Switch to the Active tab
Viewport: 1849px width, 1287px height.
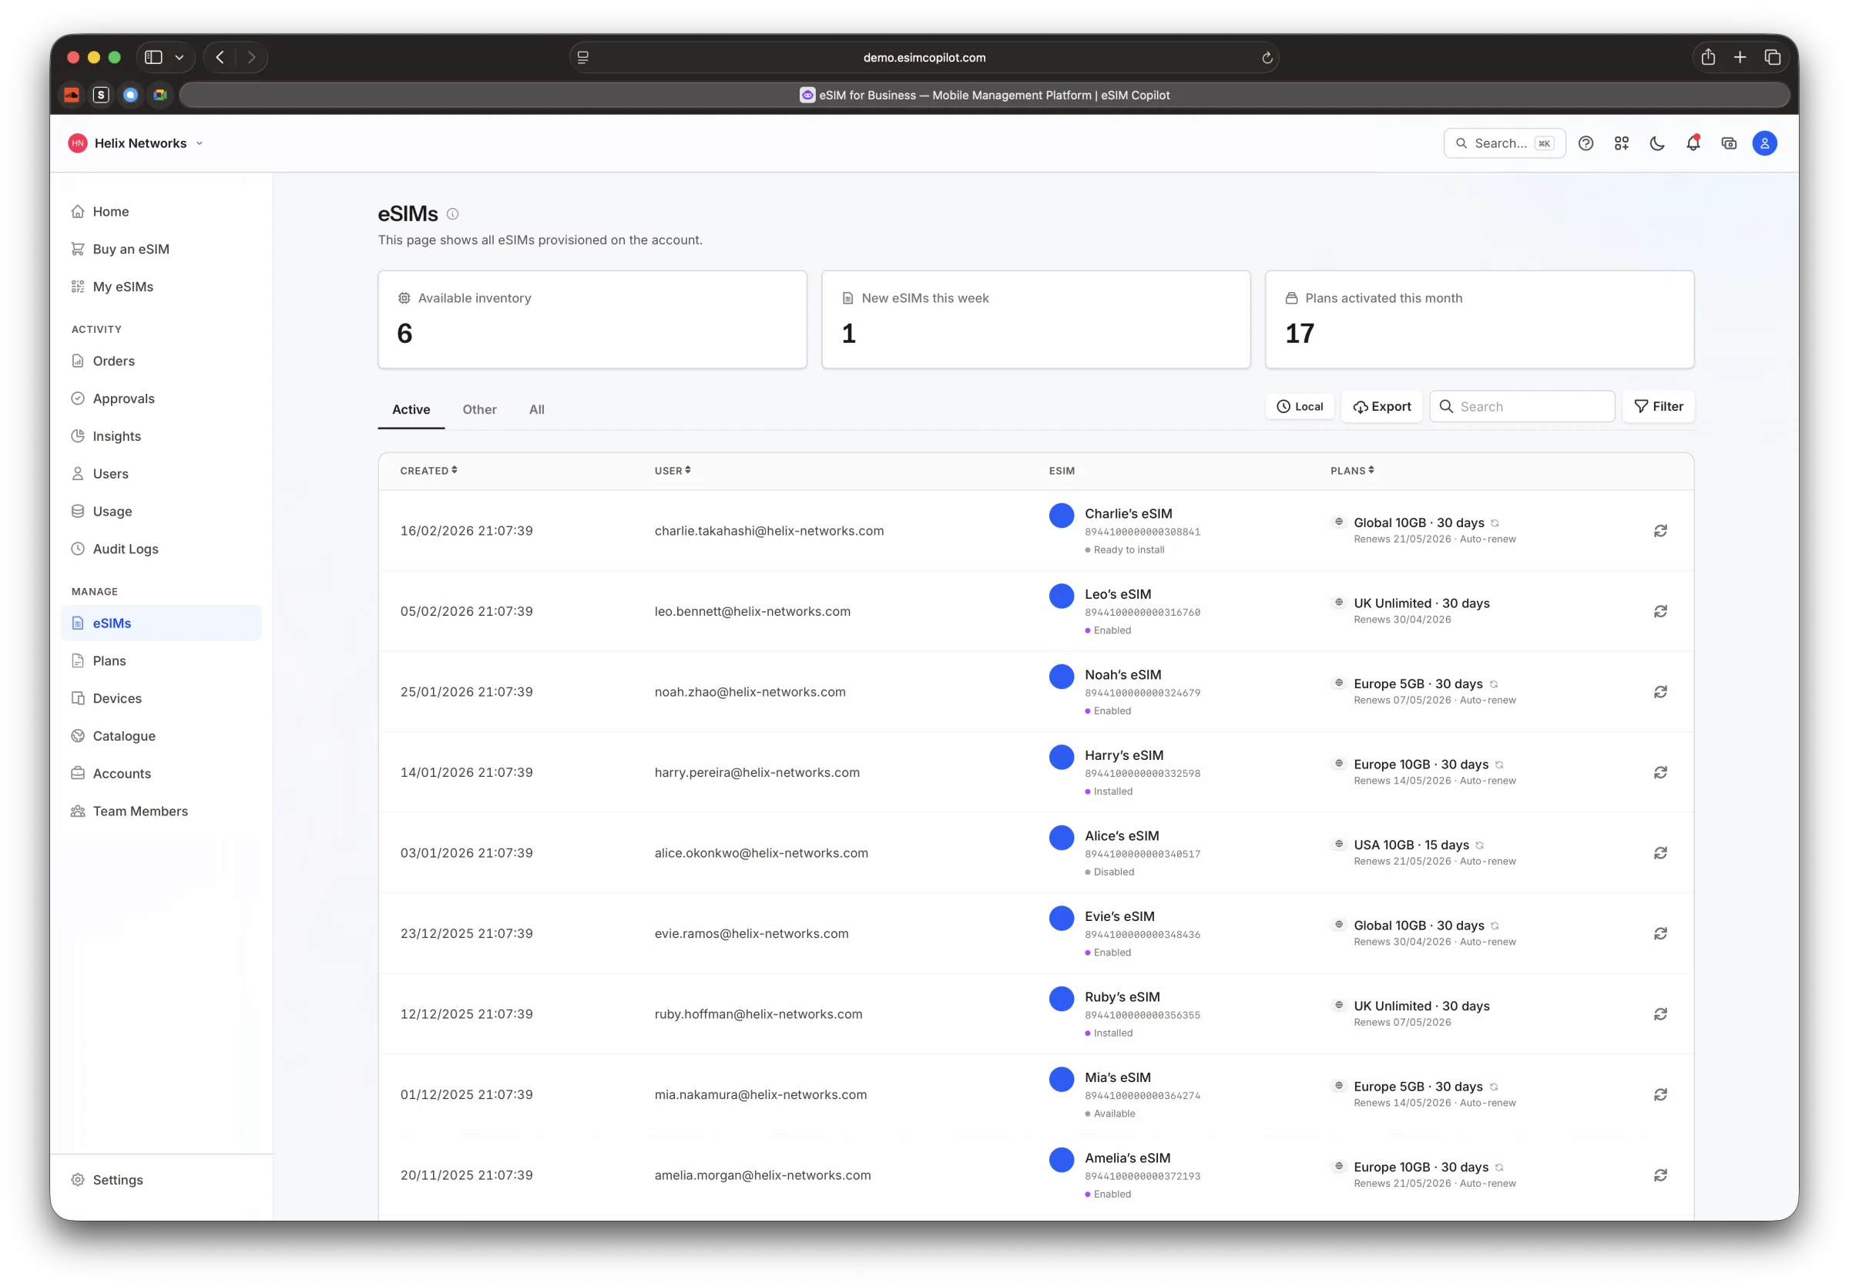(x=411, y=409)
